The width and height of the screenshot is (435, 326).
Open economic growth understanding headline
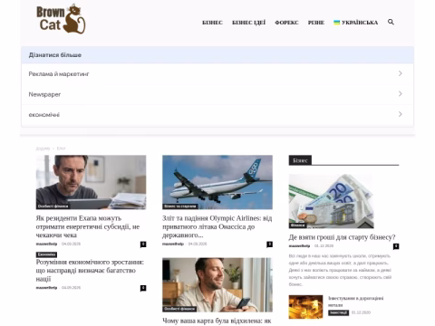pos(90,270)
